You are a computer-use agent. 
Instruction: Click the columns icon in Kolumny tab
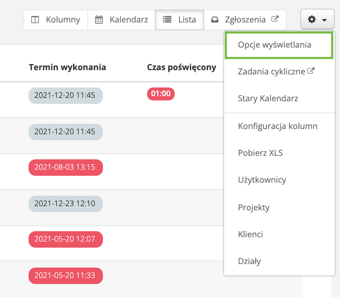point(35,20)
